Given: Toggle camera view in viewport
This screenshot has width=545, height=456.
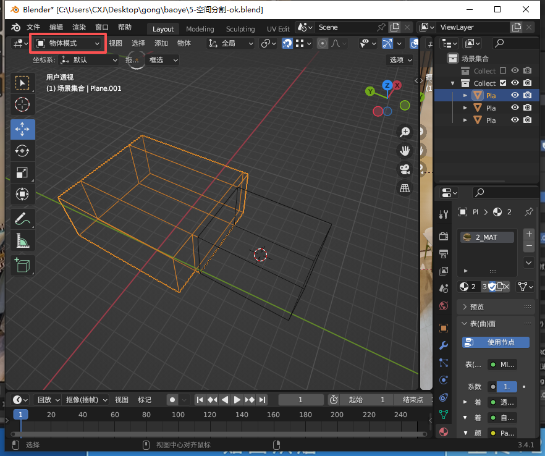Looking at the screenshot, I should click(405, 169).
